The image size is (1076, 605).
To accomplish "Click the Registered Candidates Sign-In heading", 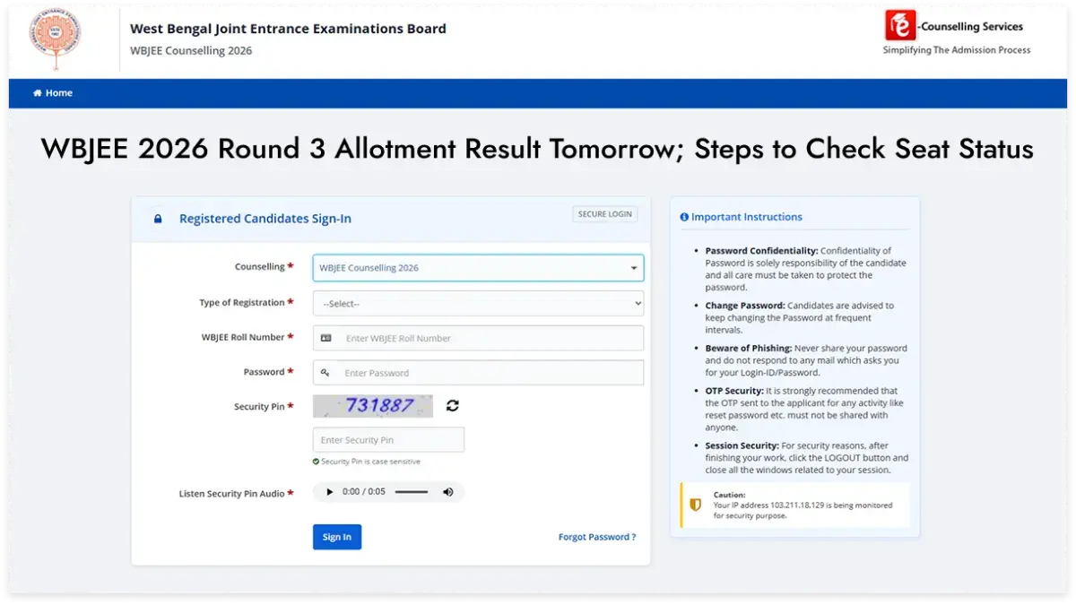I will 265,219.
